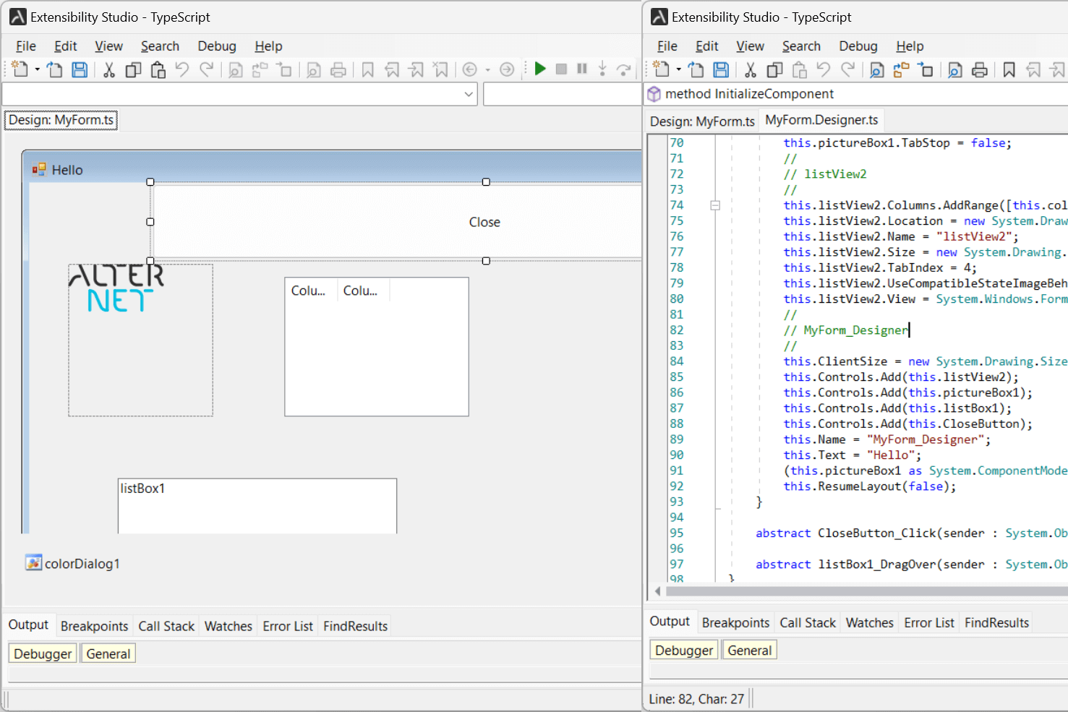Collapse code outline at line 74
The width and height of the screenshot is (1068, 712).
715,205
